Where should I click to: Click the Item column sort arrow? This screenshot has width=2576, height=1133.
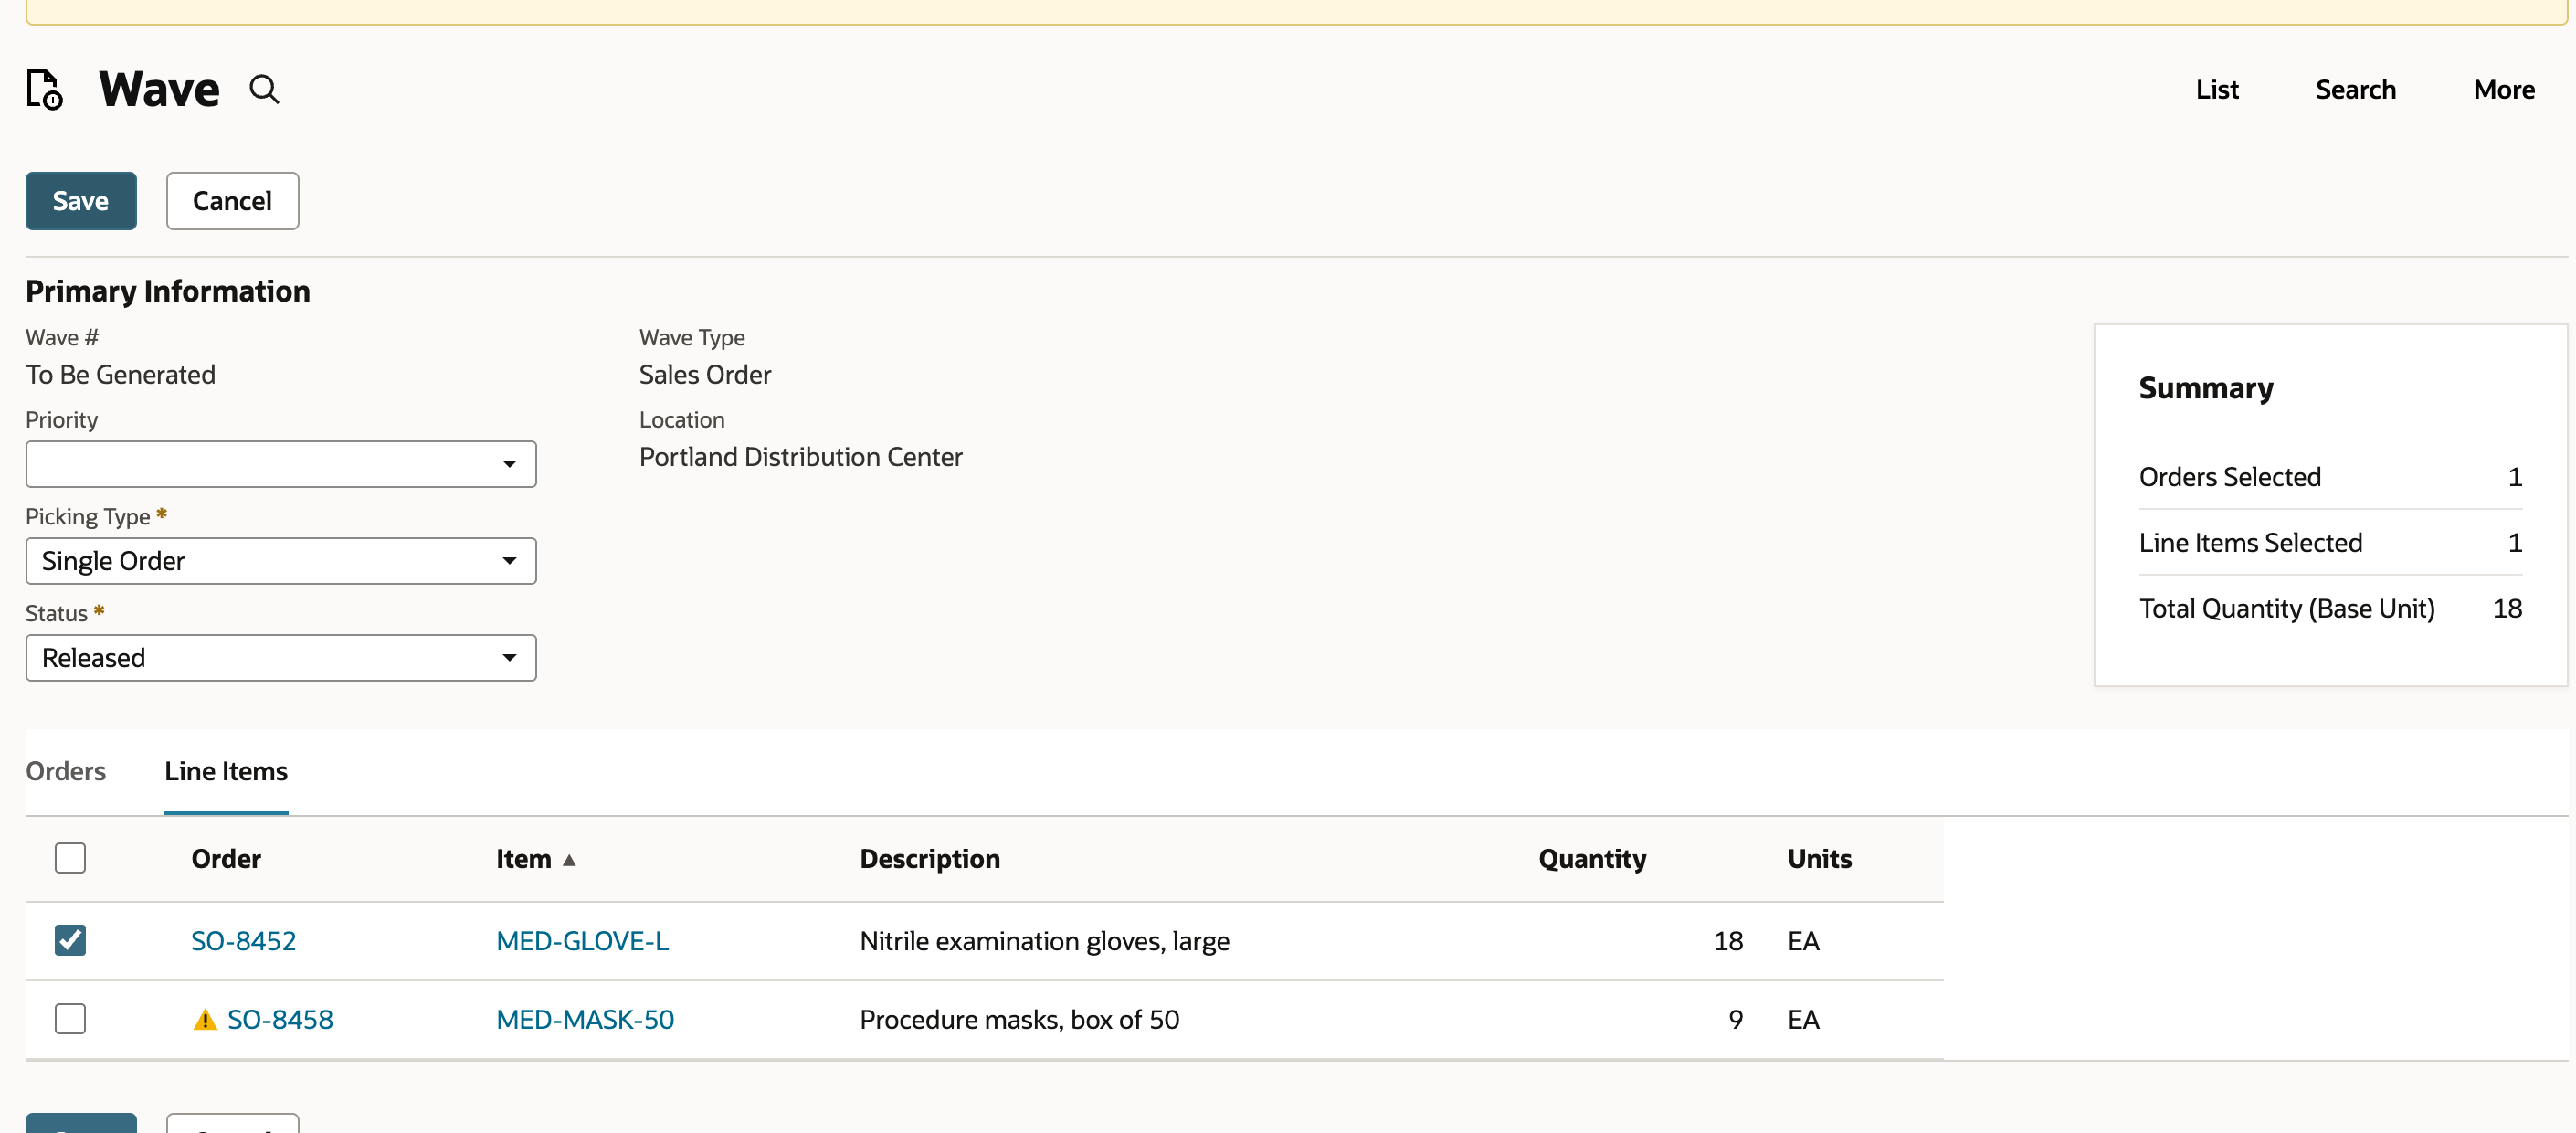coord(569,859)
